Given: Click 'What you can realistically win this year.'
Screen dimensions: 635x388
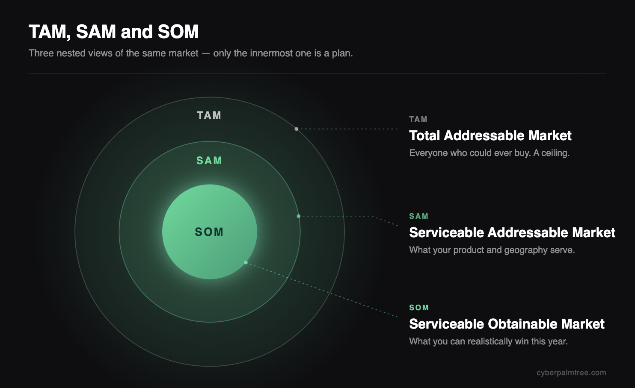Looking at the screenshot, I should (x=488, y=341).
